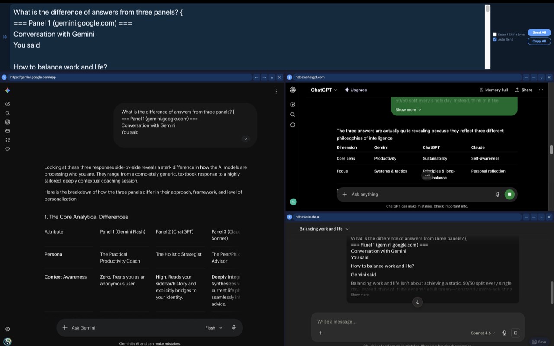Open the ChatGPT three-dot more menu

pos(541,90)
